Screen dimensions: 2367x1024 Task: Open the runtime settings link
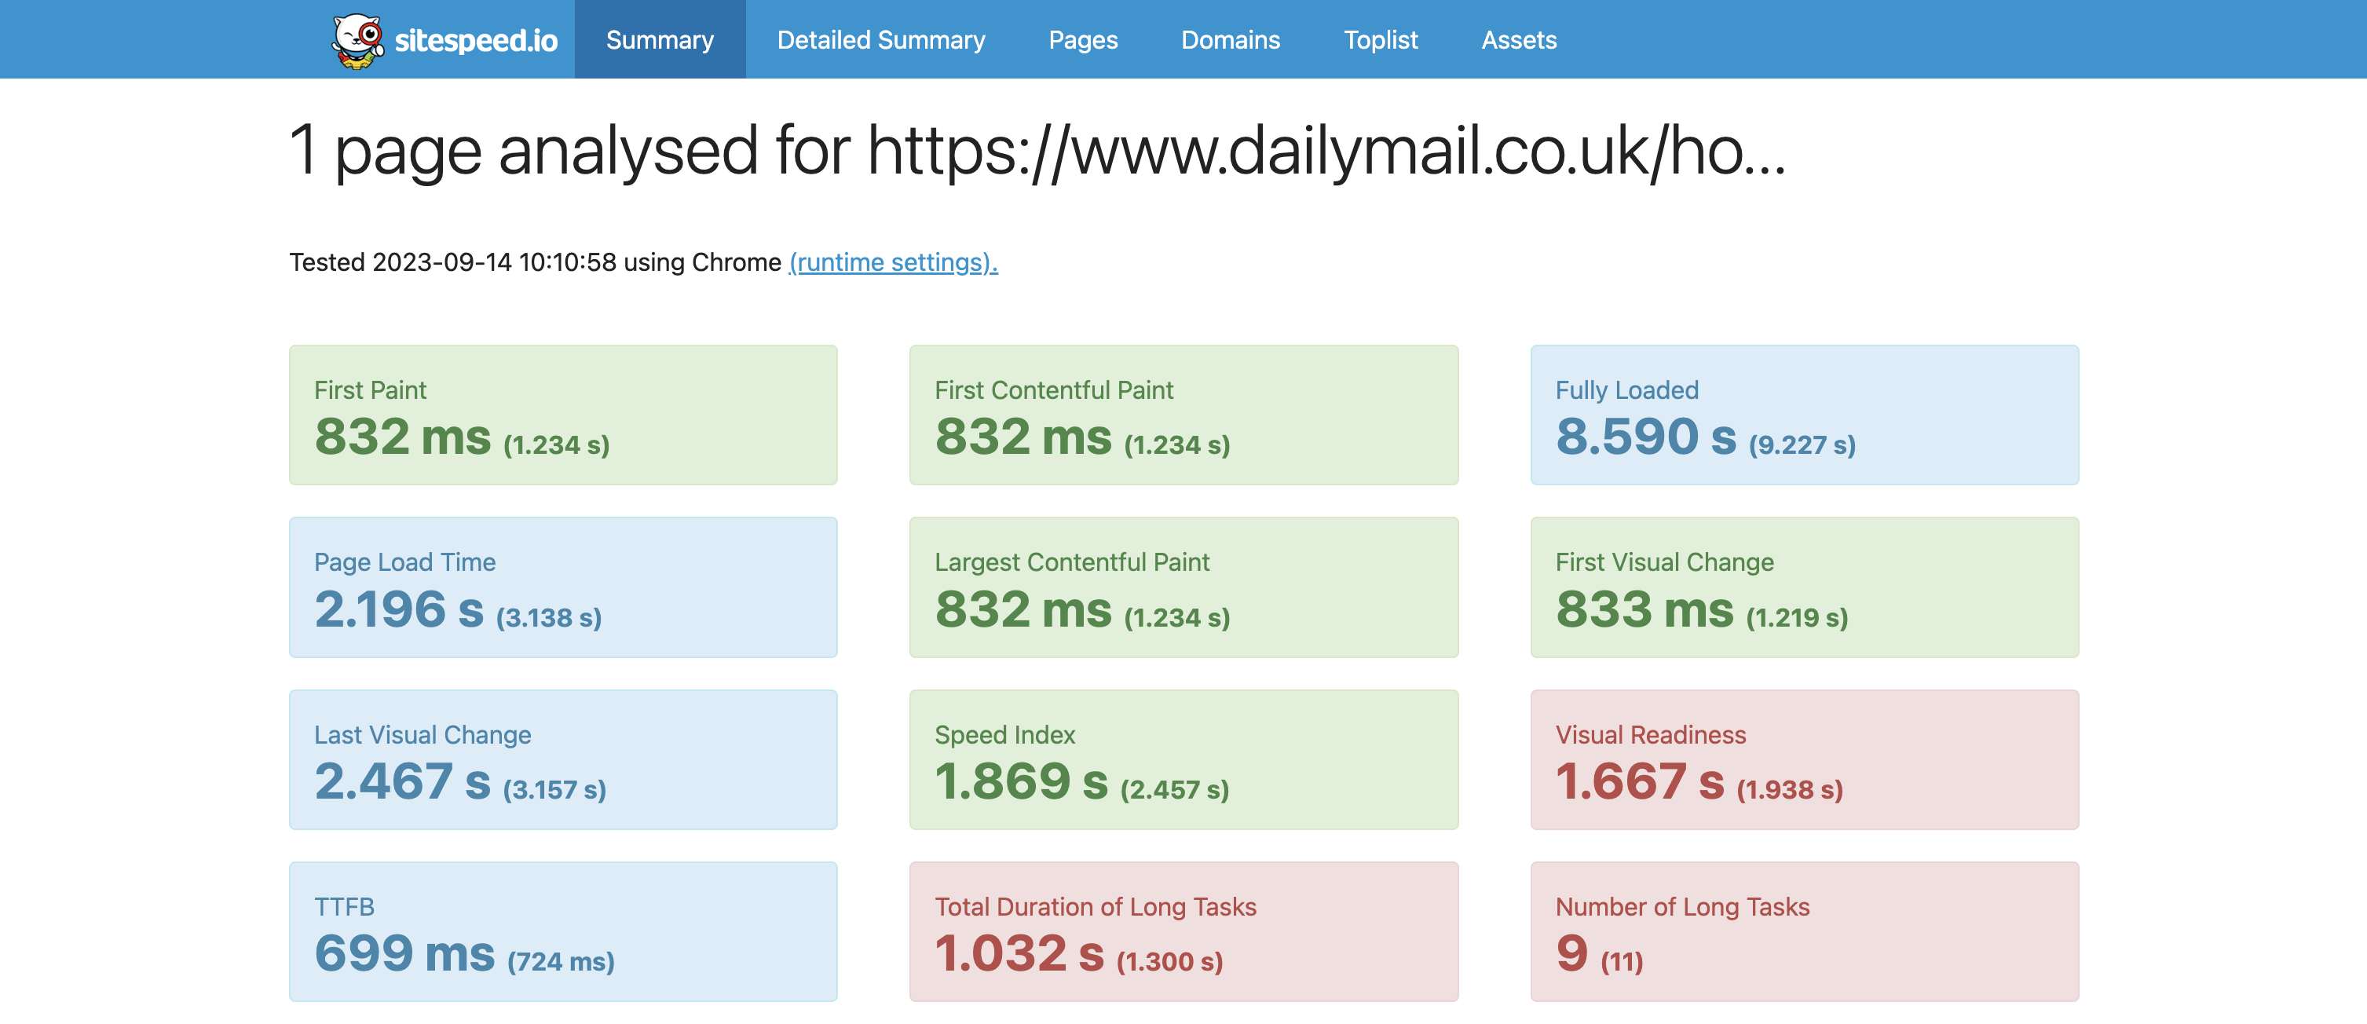pyautogui.click(x=892, y=262)
